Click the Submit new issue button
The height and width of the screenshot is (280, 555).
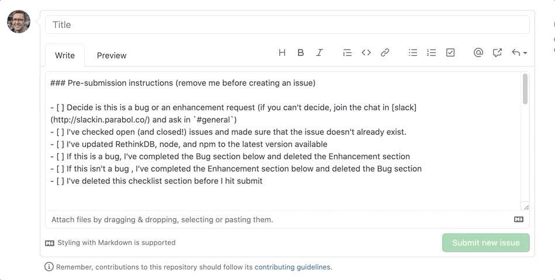coord(485,243)
